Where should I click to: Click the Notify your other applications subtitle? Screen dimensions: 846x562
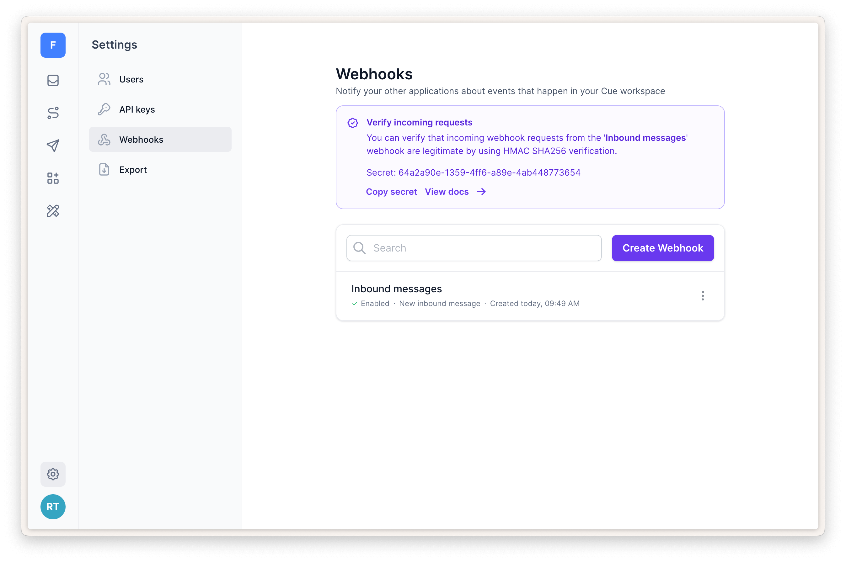click(x=500, y=91)
